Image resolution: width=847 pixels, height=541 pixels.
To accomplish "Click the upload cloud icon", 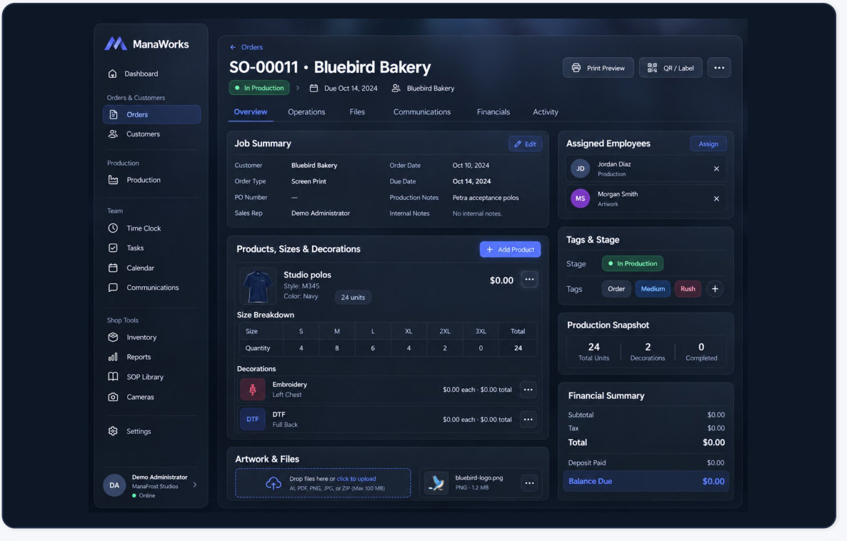I will point(274,483).
